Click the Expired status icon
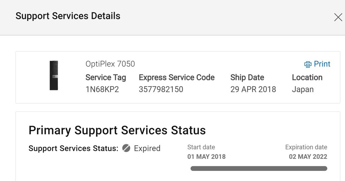Viewport: 345px width, 181px height. (x=126, y=148)
